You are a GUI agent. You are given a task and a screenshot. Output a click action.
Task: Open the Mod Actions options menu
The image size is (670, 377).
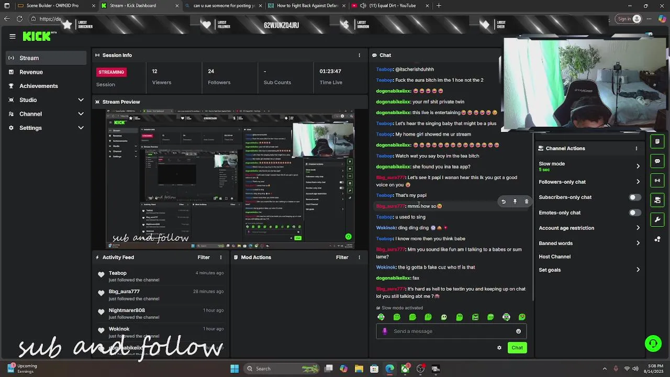click(359, 257)
